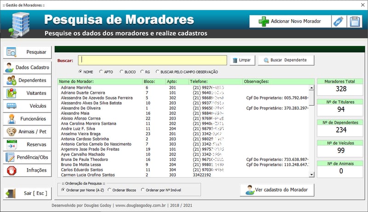Select the APTO search radio button

click(x=101, y=72)
